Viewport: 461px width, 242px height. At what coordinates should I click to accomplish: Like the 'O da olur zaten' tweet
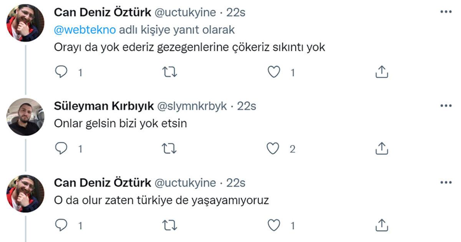click(x=274, y=225)
